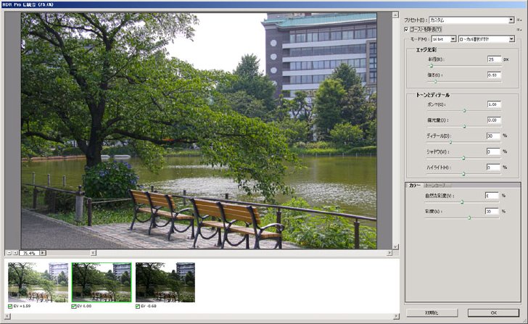
Task: Click the exposure value field showing 0.00
Action: pos(494,120)
